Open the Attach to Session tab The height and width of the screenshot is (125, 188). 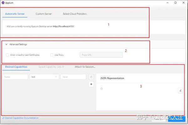point(85,67)
